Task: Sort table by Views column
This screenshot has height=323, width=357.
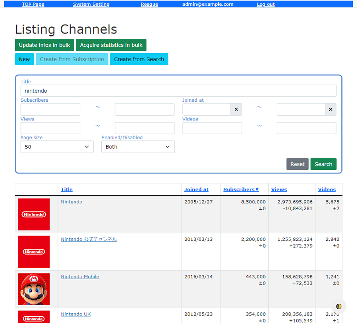Action: (x=279, y=190)
